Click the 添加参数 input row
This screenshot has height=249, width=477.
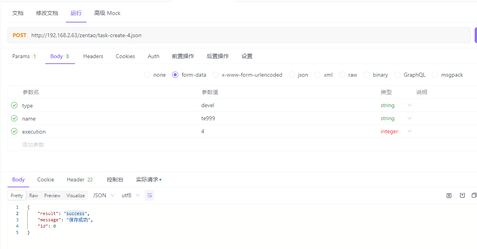tap(33, 145)
